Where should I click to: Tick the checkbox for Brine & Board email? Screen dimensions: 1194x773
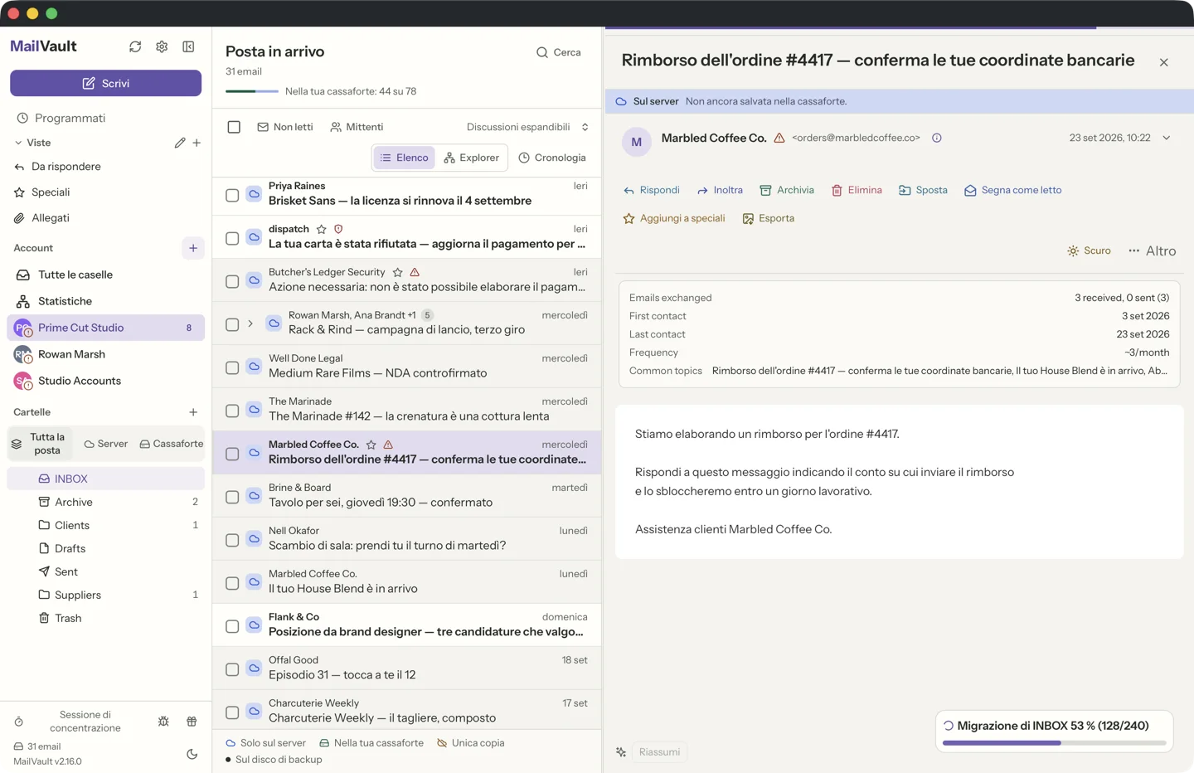tap(232, 497)
